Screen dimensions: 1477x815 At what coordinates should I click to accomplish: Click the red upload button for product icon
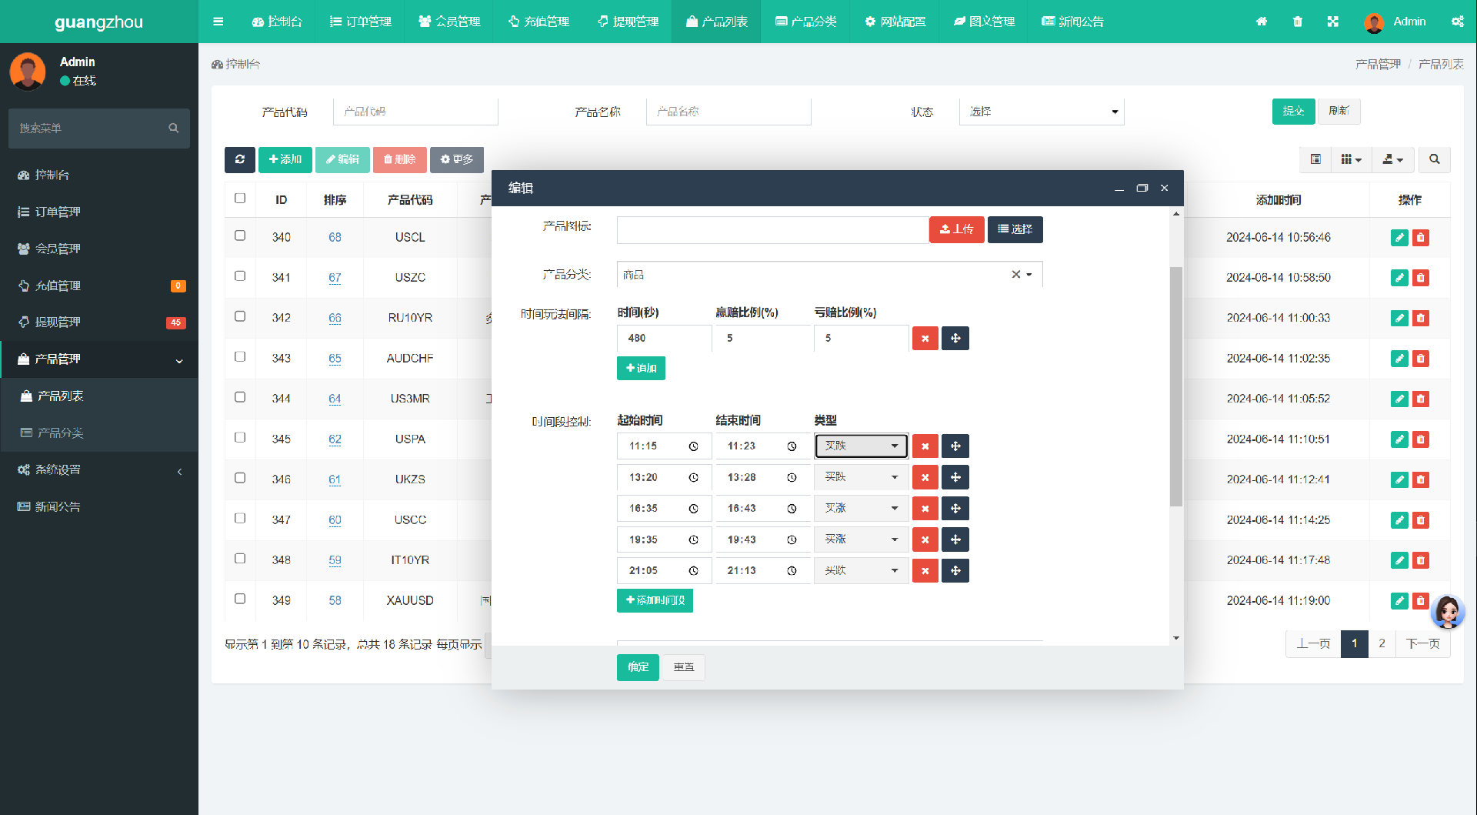point(956,229)
